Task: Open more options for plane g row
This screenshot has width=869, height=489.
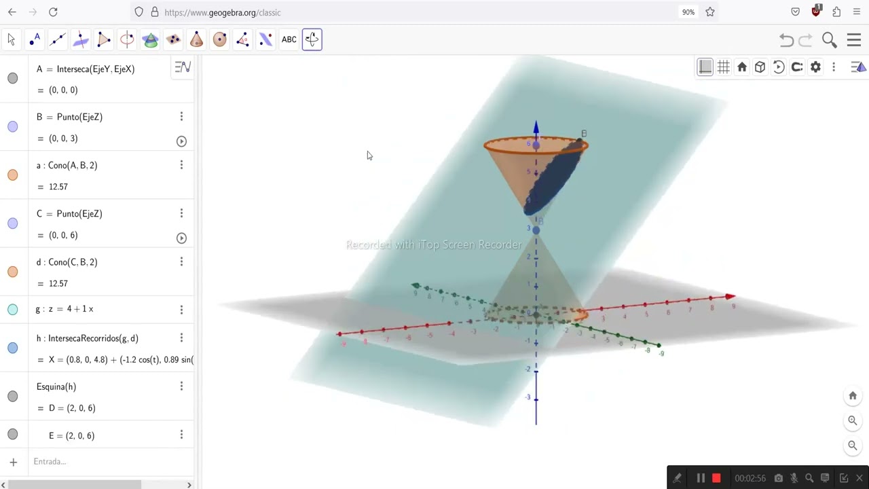Action: click(x=181, y=310)
